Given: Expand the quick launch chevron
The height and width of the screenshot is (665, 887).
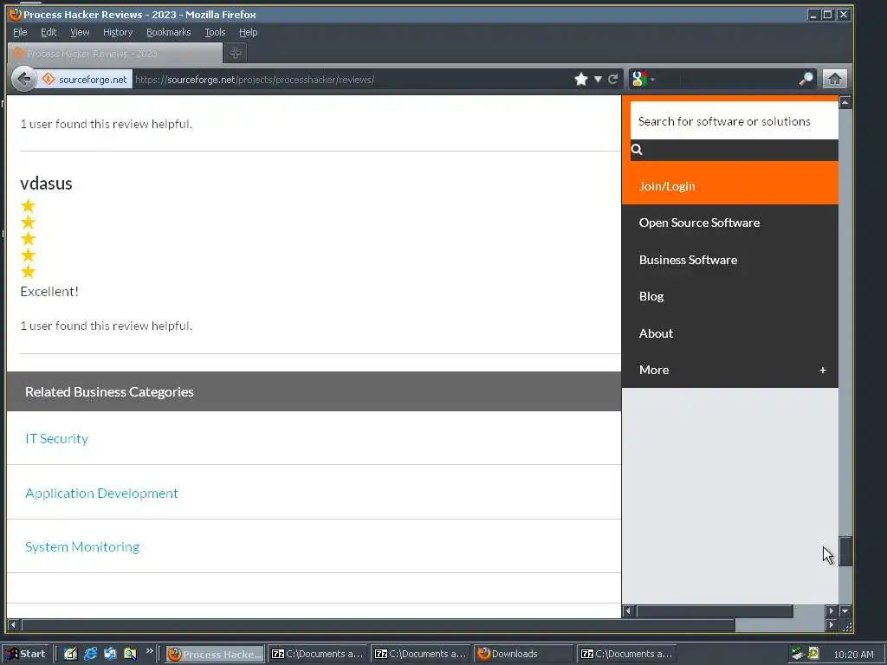Looking at the screenshot, I should click(x=149, y=651).
